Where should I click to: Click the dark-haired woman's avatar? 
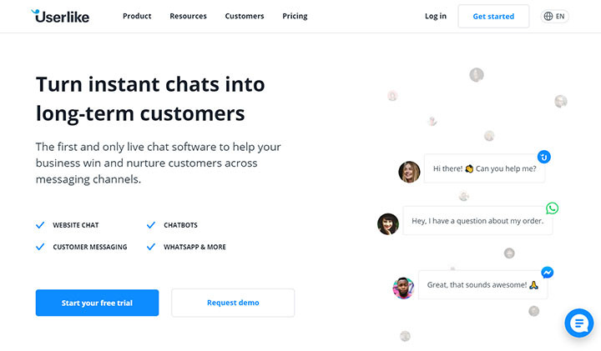point(388,223)
